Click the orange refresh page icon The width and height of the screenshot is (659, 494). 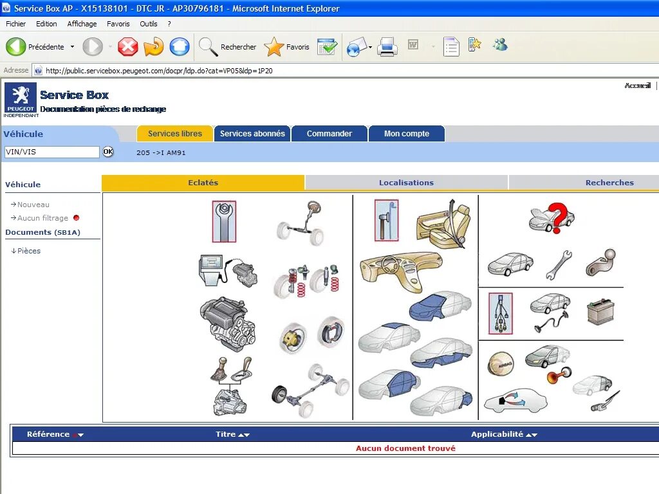(x=153, y=46)
